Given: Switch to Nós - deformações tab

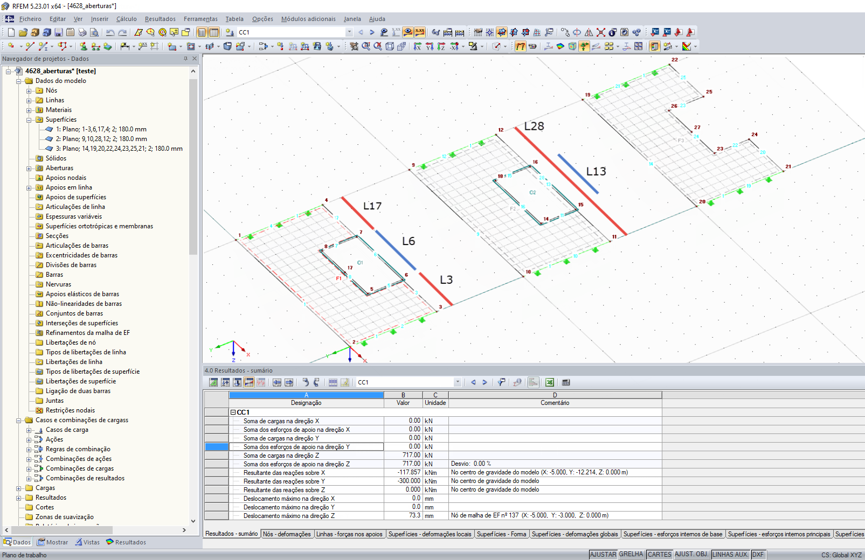Looking at the screenshot, I should tap(287, 534).
